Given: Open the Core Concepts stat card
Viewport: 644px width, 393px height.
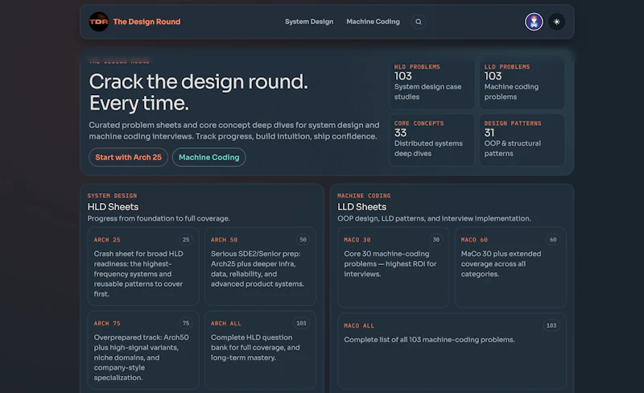Looking at the screenshot, I should pyautogui.click(x=431, y=140).
